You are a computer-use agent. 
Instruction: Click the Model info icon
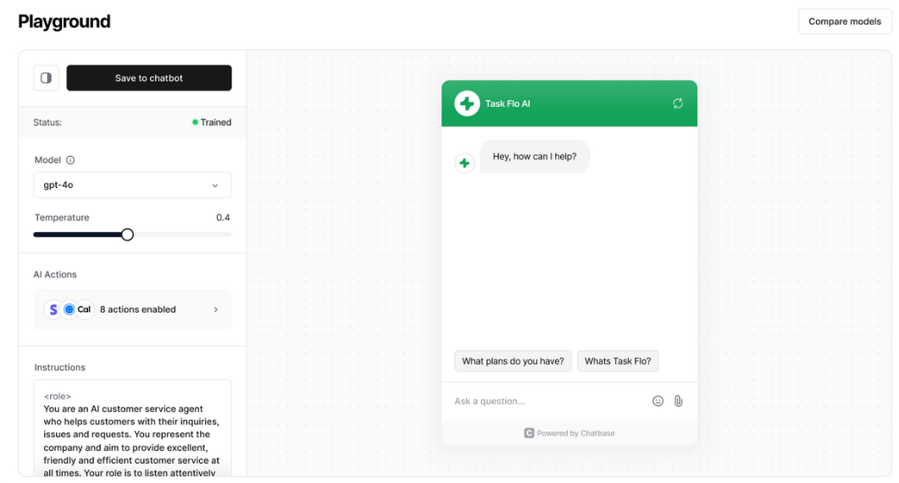tap(70, 160)
